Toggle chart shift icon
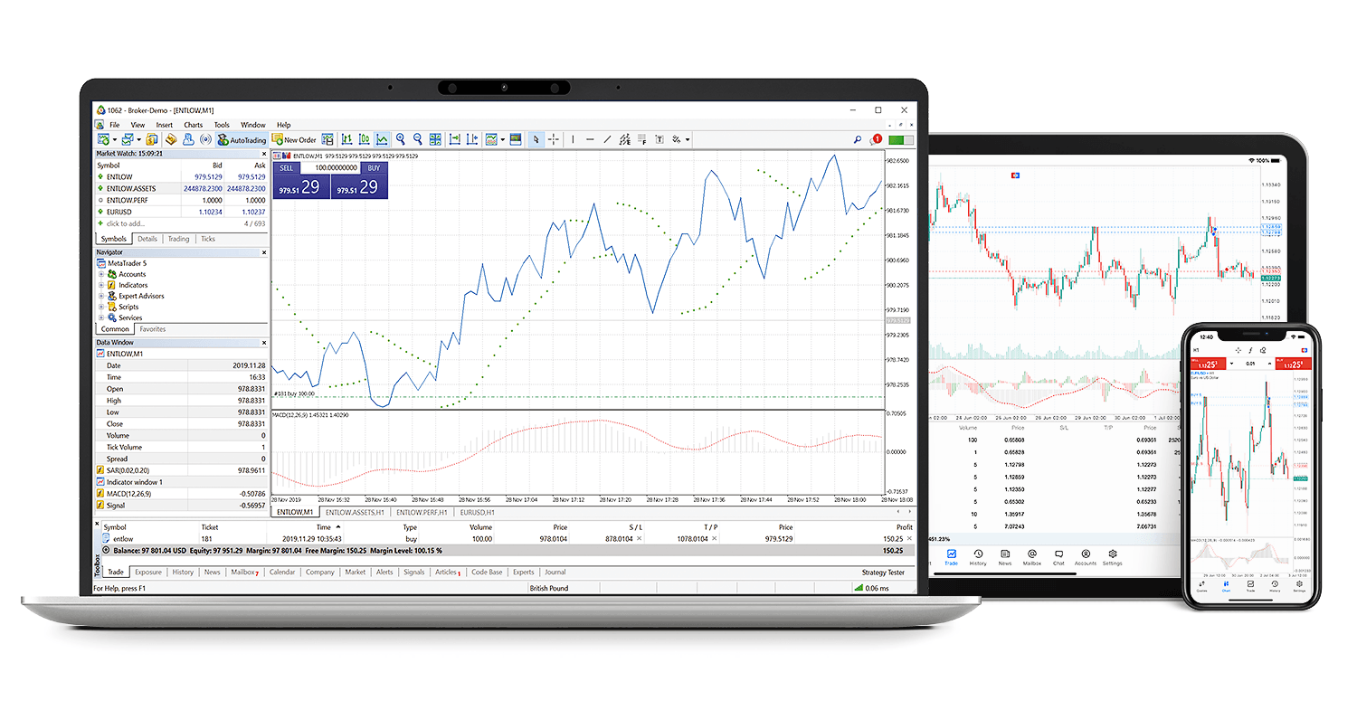The height and width of the screenshot is (710, 1357). pyautogui.click(x=472, y=139)
